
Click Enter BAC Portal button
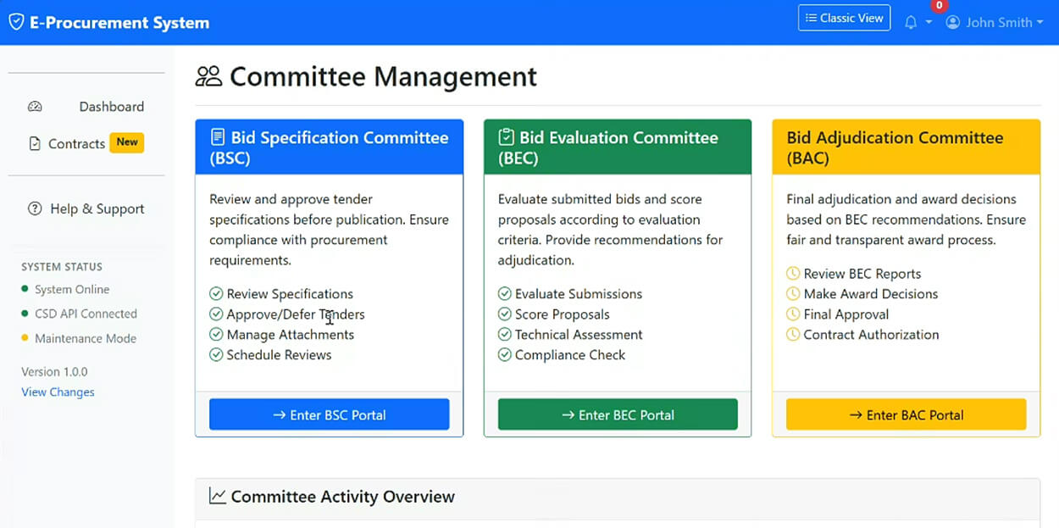click(x=906, y=414)
